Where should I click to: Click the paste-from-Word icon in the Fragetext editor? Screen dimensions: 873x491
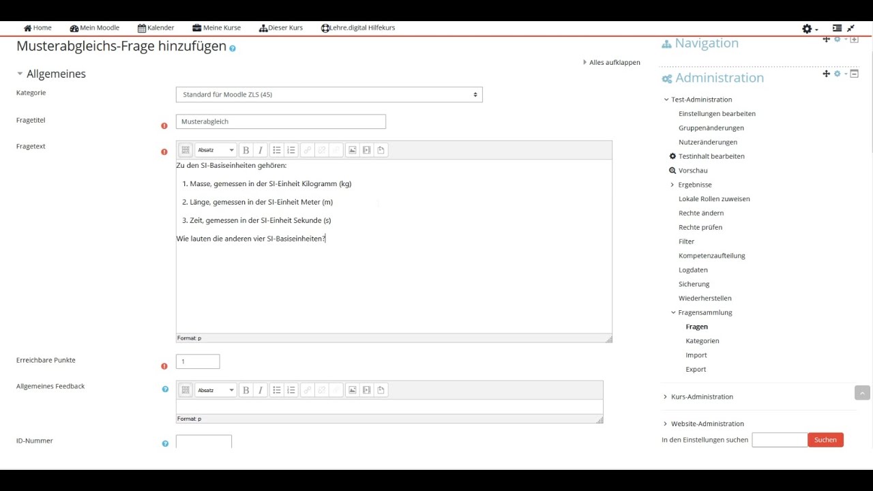(x=381, y=150)
